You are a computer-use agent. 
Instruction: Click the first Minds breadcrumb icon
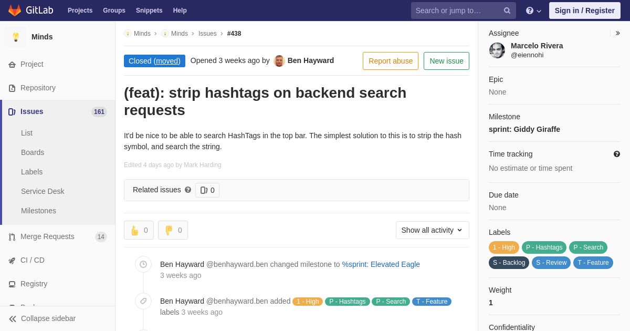[128, 34]
